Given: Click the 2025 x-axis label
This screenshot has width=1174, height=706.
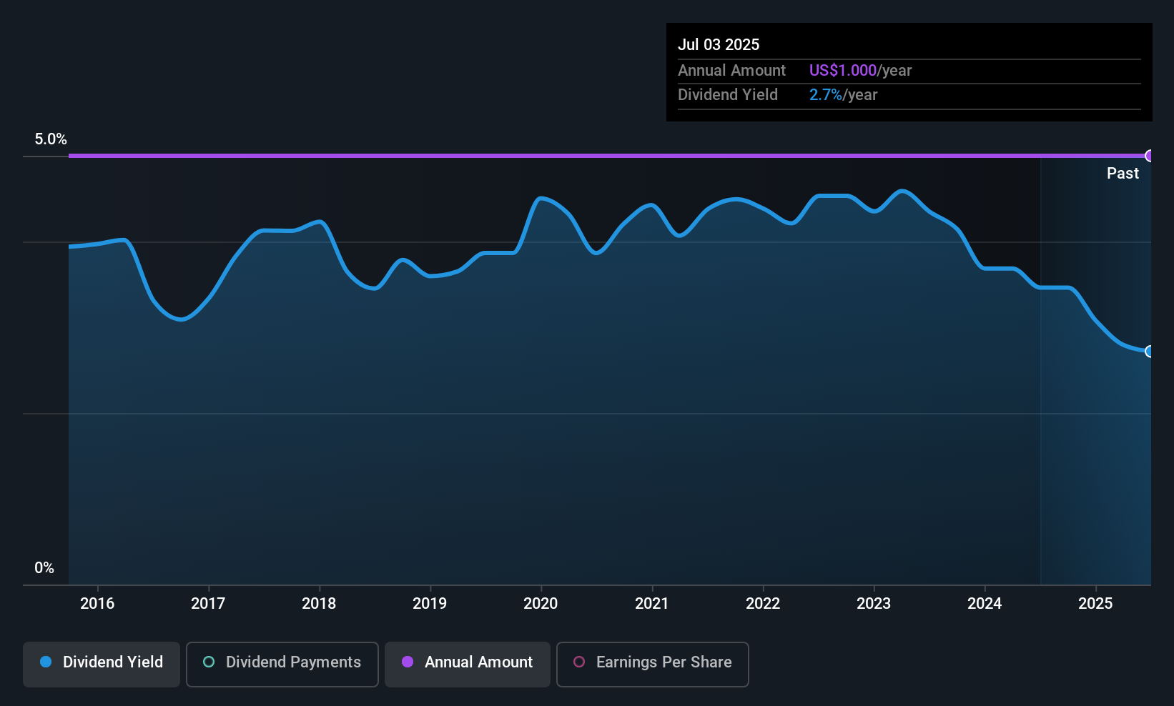Looking at the screenshot, I should (x=1095, y=603).
